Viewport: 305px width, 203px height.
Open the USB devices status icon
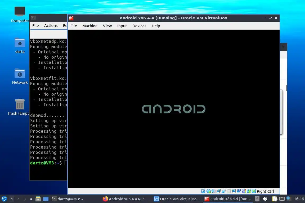[x=224, y=191]
